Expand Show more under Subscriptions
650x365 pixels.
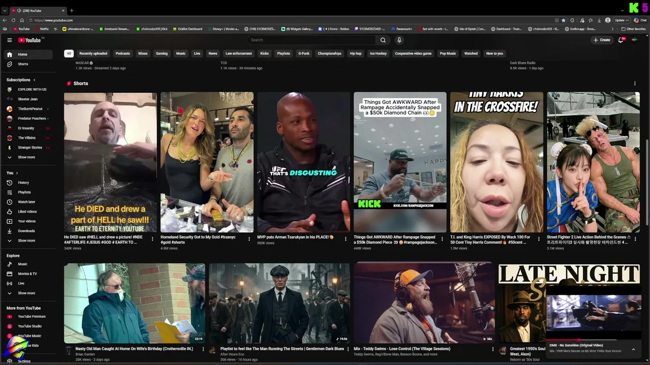coord(29,157)
